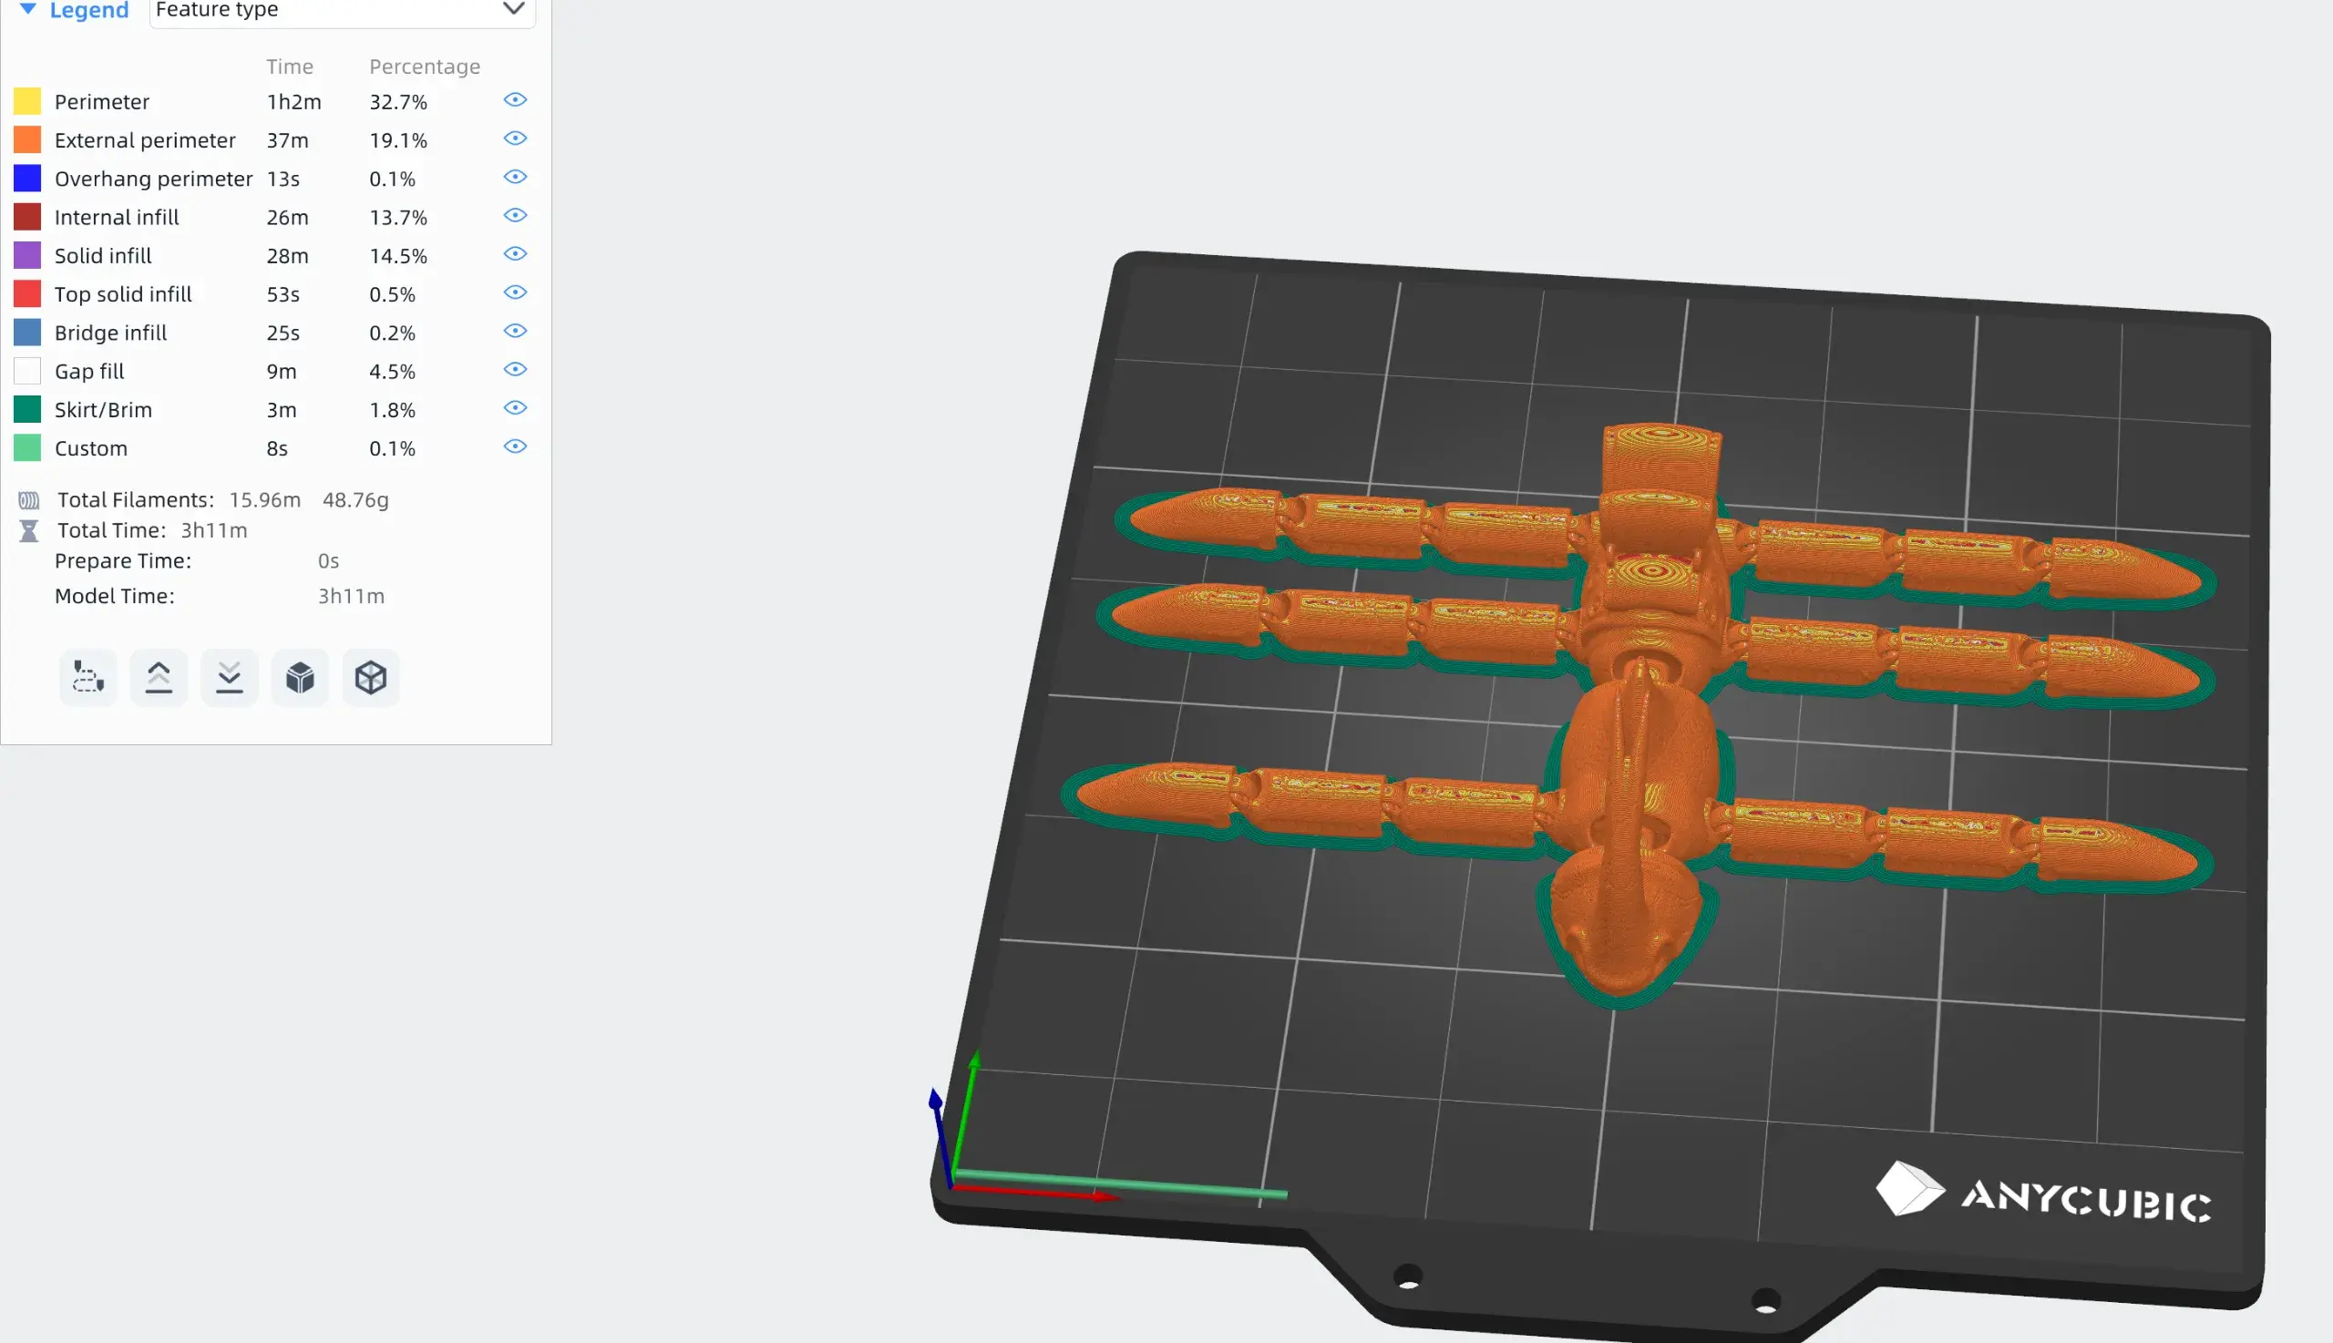Click the Percentage column header
2333x1343 pixels.
coord(425,67)
